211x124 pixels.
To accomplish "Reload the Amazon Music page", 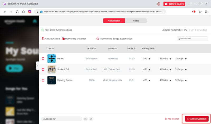I will point(17,12).
